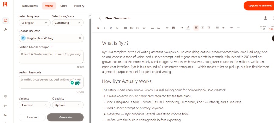This screenshot has width=274, height=123.
Task: Open Blog Section Writing use case dropdown
Action: (51, 38)
